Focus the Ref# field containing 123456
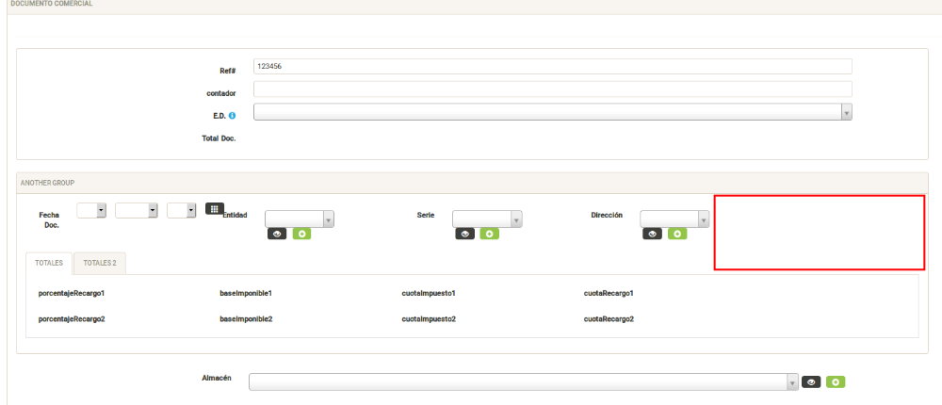This screenshot has width=942, height=405. click(553, 67)
